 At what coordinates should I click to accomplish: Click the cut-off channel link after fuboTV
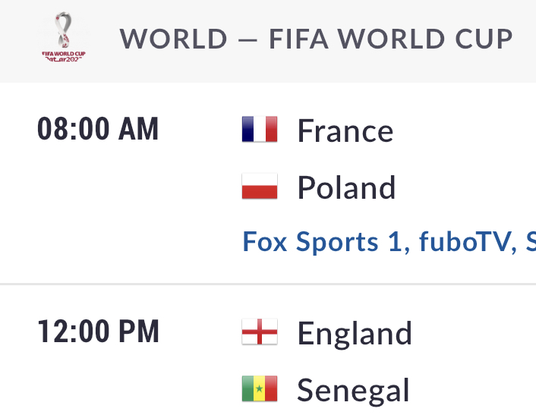[531, 242]
